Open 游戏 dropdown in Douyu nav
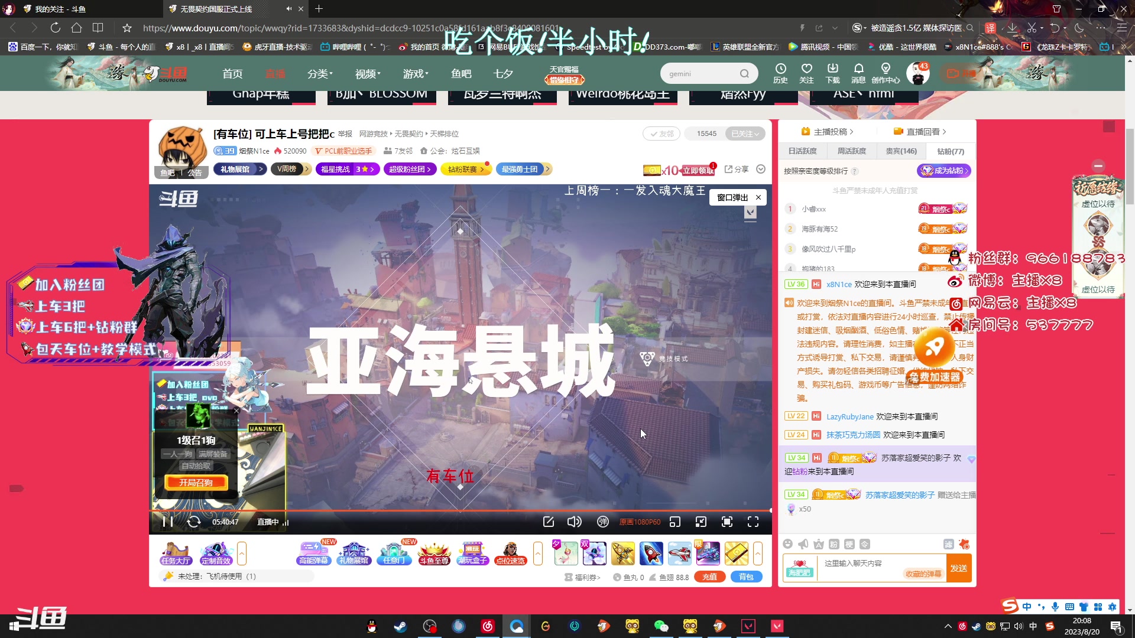Screen dimensions: 1135x638 [x=416, y=74]
